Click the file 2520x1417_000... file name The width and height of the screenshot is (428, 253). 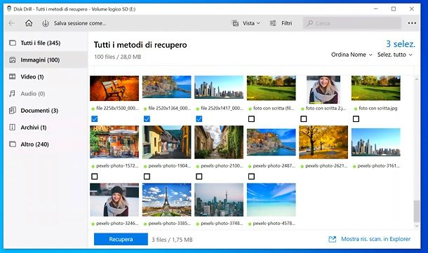click(222, 108)
